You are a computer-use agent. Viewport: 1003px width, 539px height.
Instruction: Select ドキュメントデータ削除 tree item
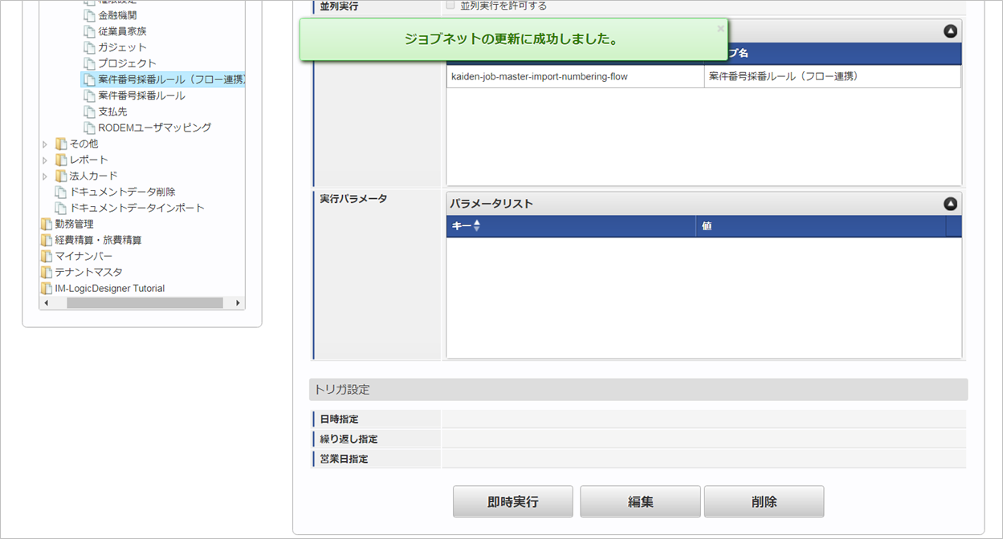122,192
